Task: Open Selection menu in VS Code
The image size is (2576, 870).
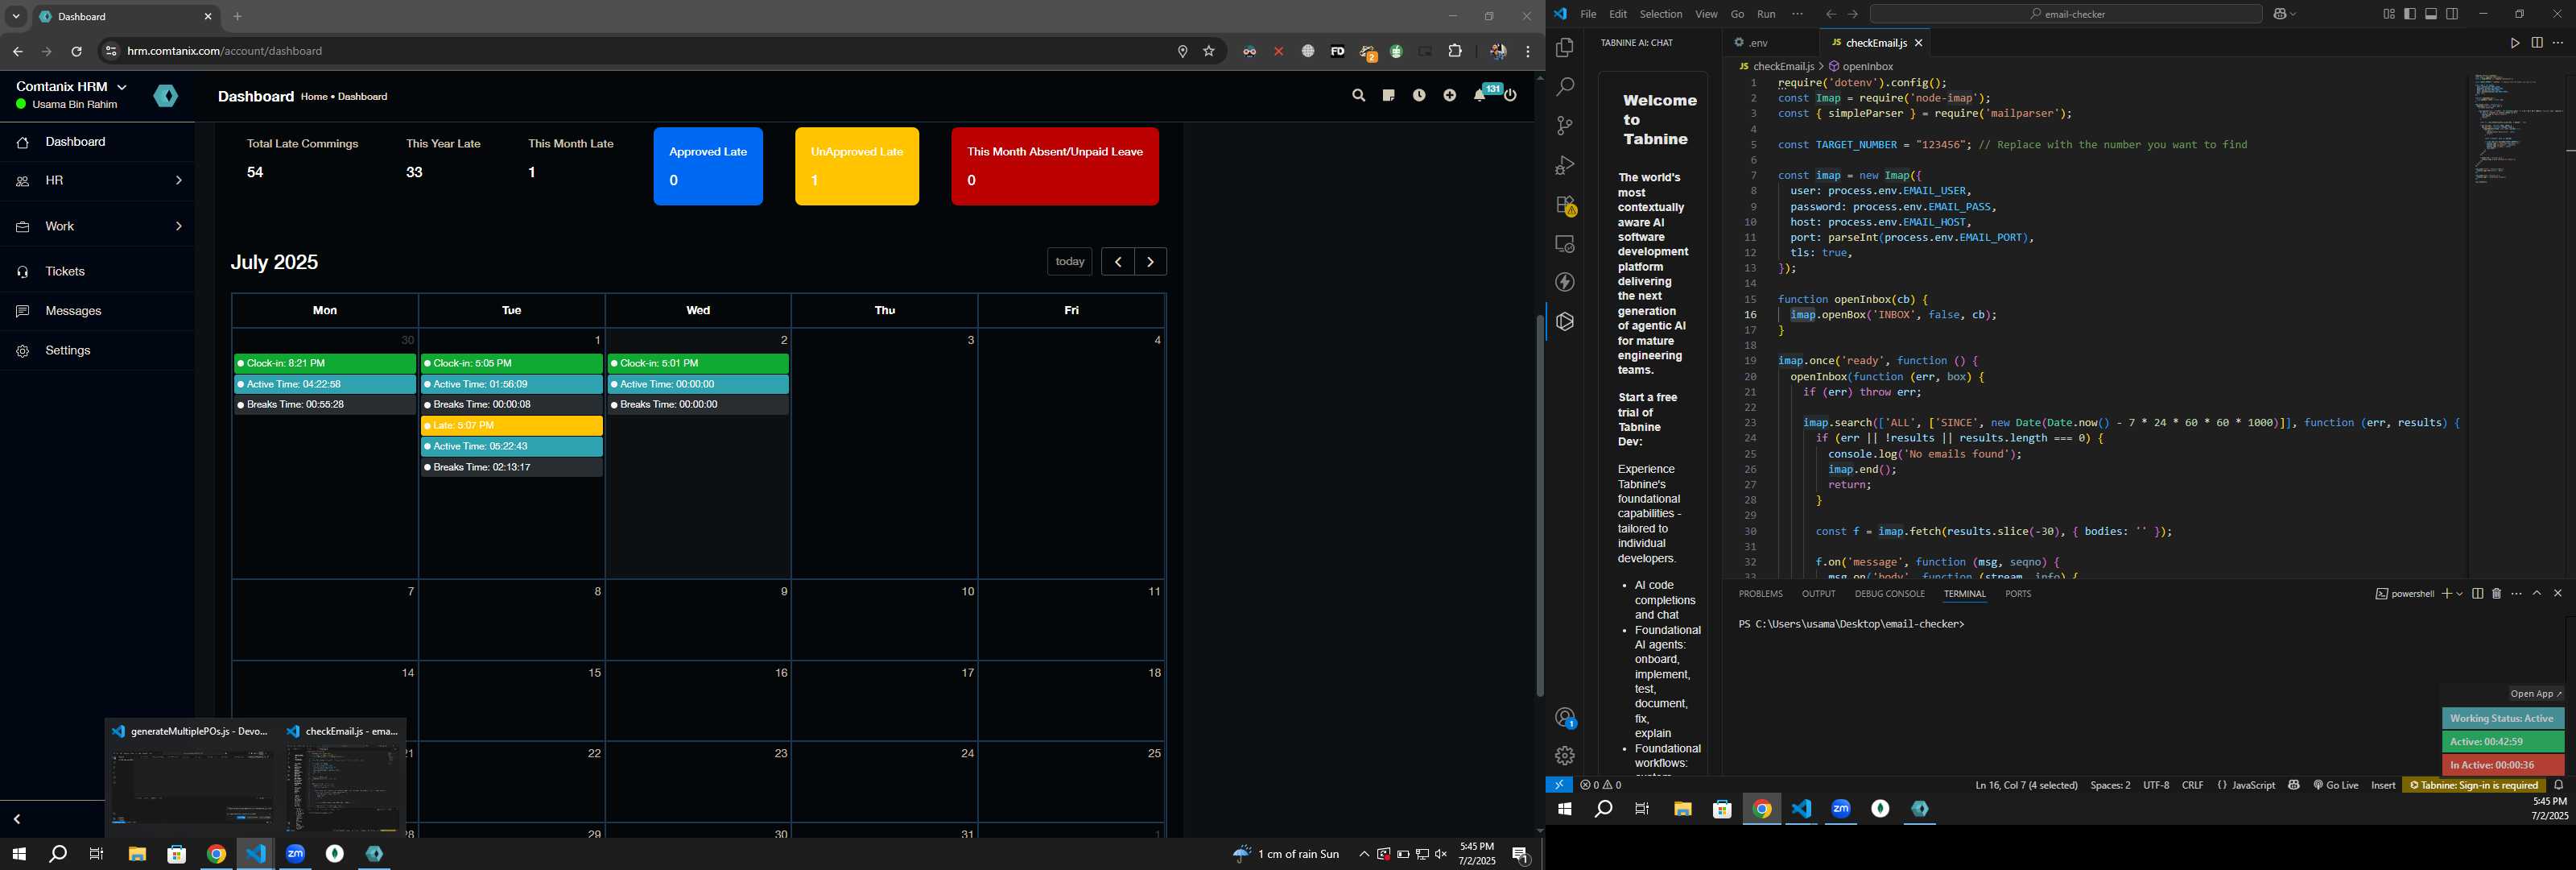Action: pos(1660,14)
